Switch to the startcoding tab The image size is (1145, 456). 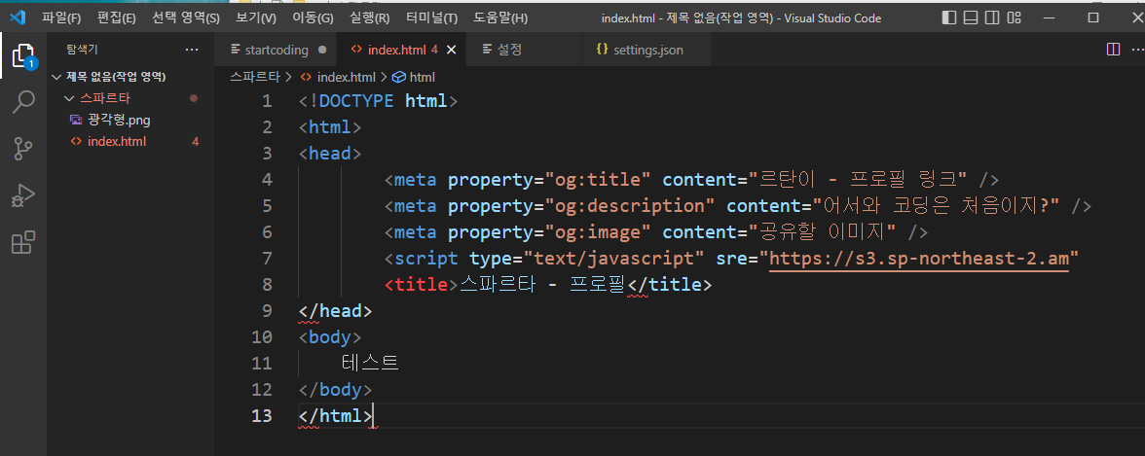pyautogui.click(x=277, y=50)
